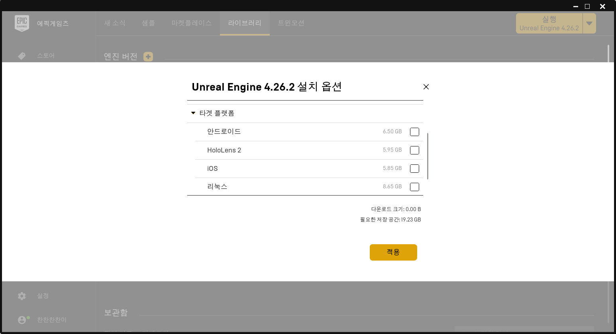616x334 pixels.
Task: Close the Epic Games Launcher window
Action: pyautogui.click(x=602, y=6)
